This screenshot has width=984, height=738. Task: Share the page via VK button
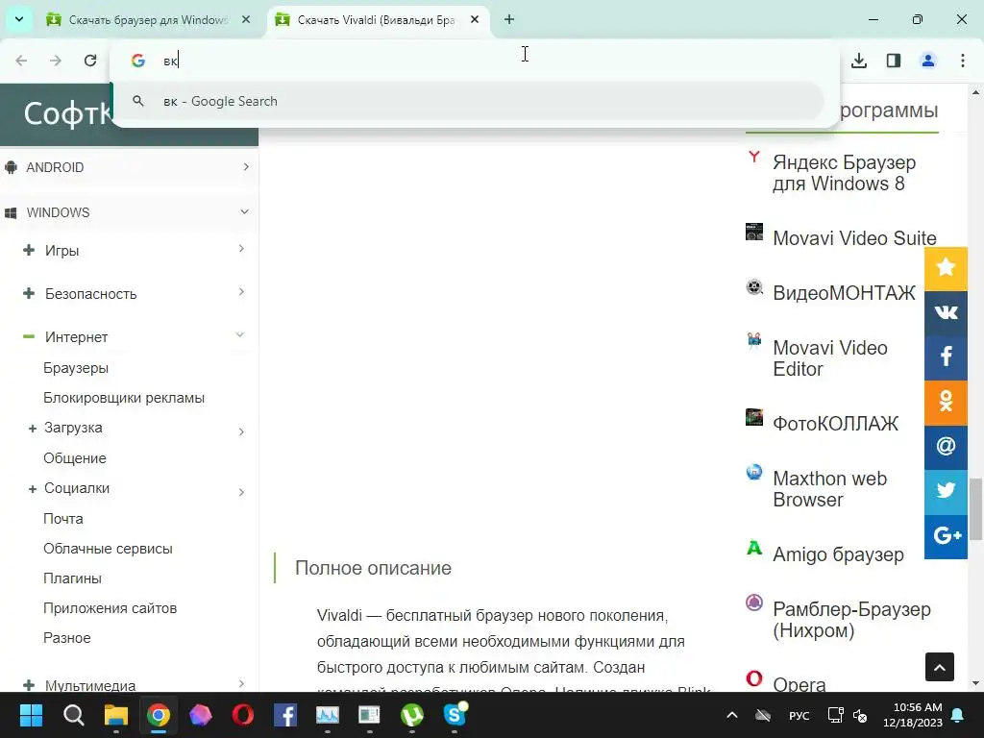pyautogui.click(x=946, y=312)
